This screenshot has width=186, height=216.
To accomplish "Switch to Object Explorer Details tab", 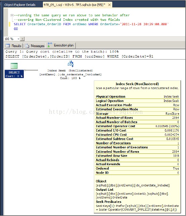I will pyautogui.click(x=20, y=5).
